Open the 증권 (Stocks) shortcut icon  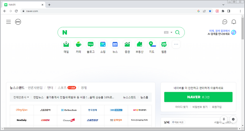pyautogui.click(x=127, y=44)
